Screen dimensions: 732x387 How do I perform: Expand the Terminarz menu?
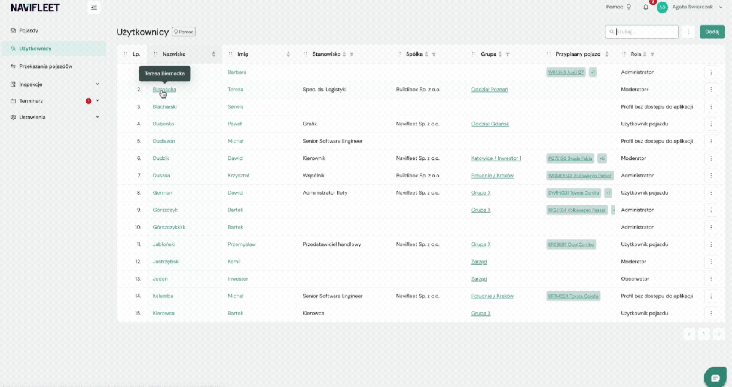[x=97, y=101]
